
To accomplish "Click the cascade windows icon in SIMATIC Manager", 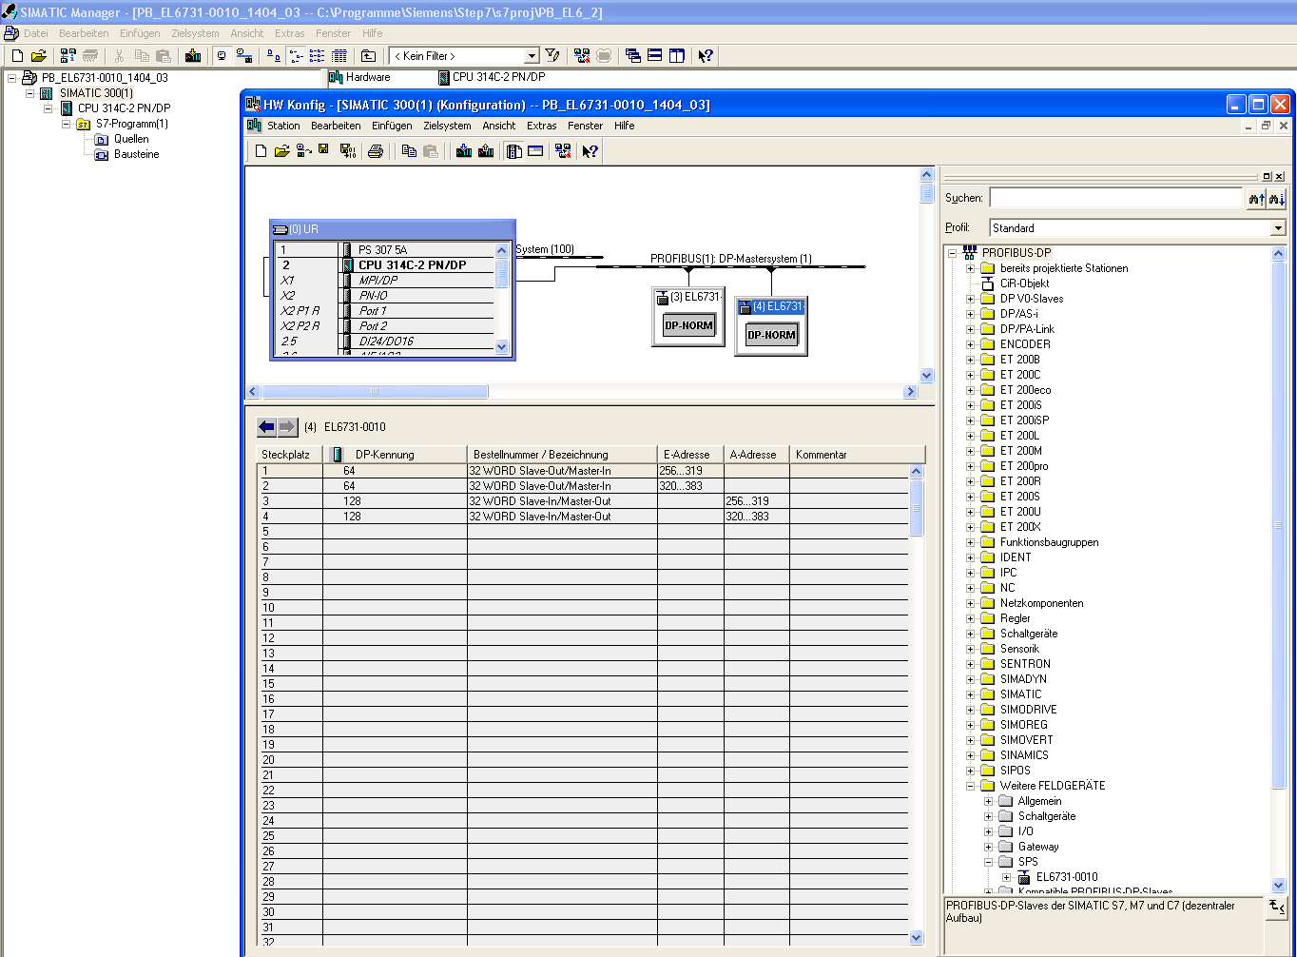I will coord(633,56).
